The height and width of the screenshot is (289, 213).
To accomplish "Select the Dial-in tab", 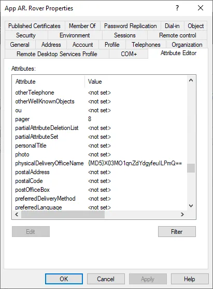I will pos(172,26).
